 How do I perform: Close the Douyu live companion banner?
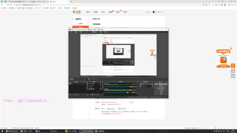231,48
